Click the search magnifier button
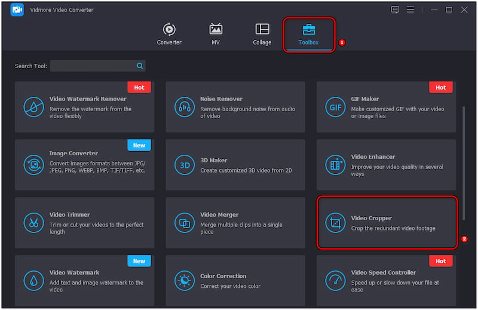Screen dimensions: 478x310 pos(140,66)
